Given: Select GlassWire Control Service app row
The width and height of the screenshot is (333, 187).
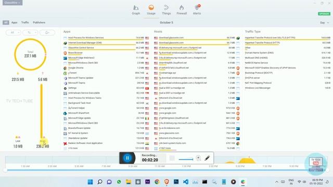Looking at the screenshot, I should click(x=106, y=48).
